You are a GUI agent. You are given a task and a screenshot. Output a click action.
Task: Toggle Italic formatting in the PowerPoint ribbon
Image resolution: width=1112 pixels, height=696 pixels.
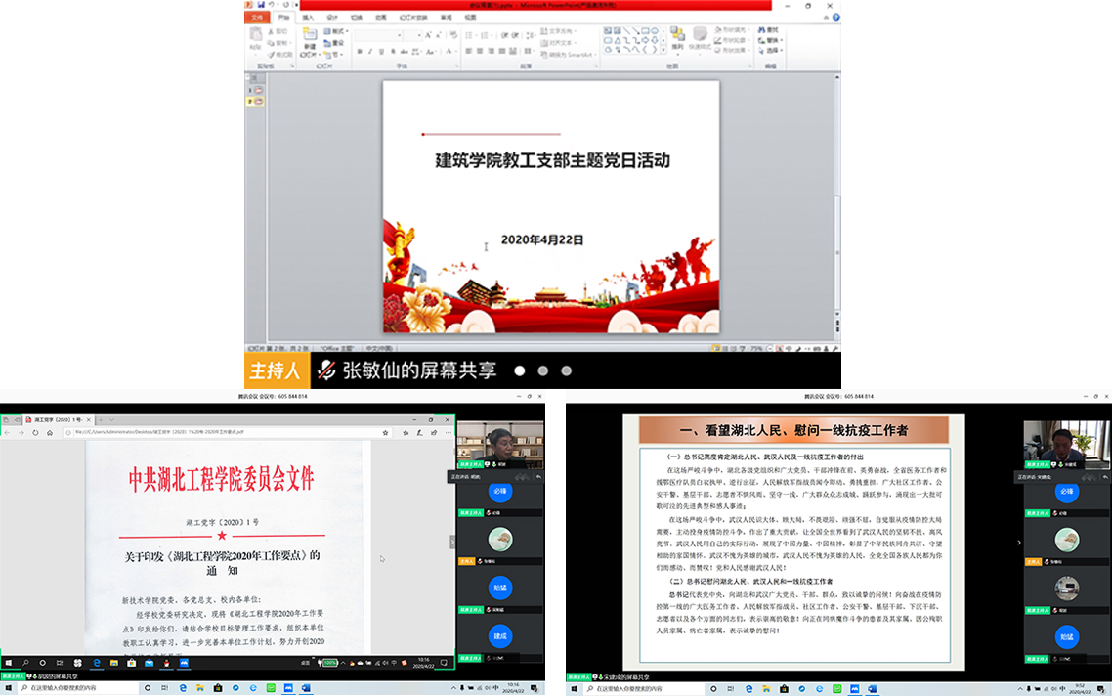coord(370,52)
